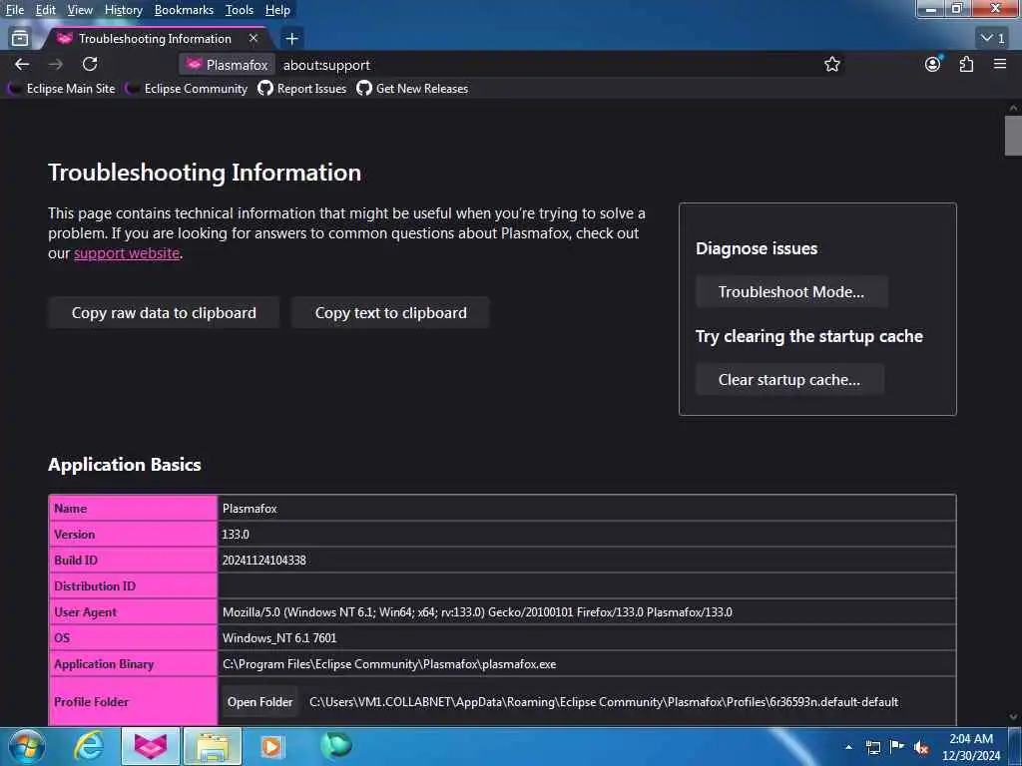Open Eclipse Main Site bookmark

point(62,89)
